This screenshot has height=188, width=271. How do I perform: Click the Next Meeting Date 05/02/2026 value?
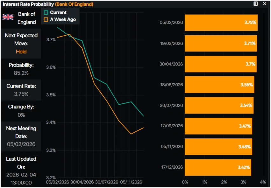pyautogui.click(x=21, y=144)
